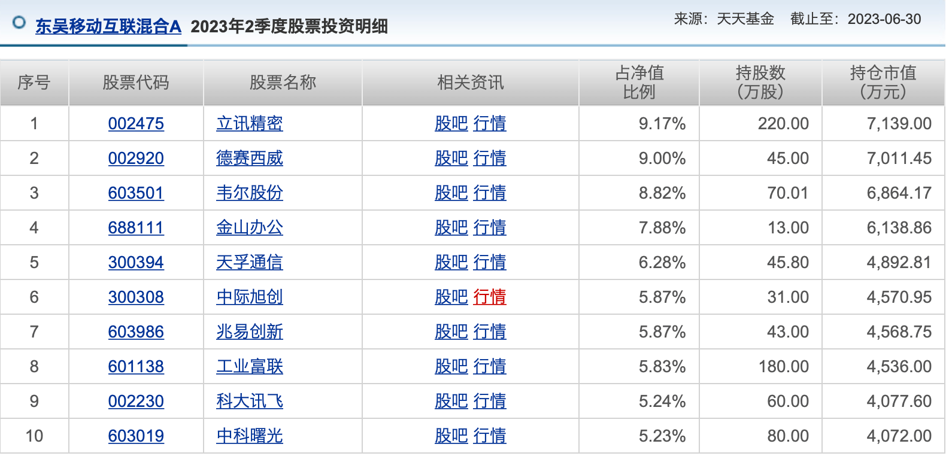Click the 股票代码 column header

(x=136, y=83)
